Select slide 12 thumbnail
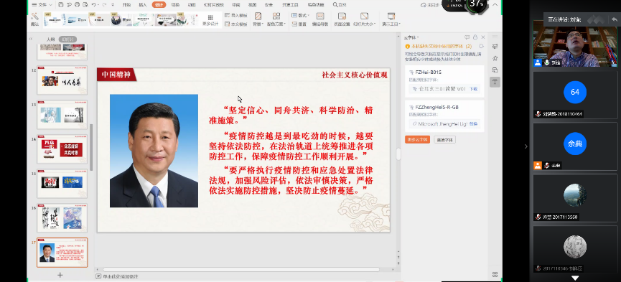This screenshot has height=282, width=621. tap(62, 80)
